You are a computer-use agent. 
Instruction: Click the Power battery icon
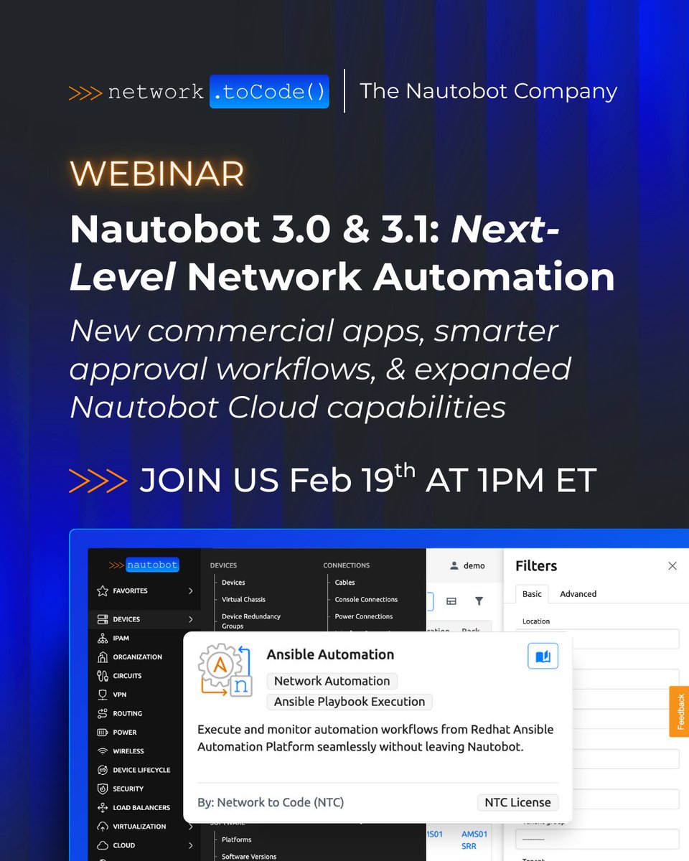[102, 733]
